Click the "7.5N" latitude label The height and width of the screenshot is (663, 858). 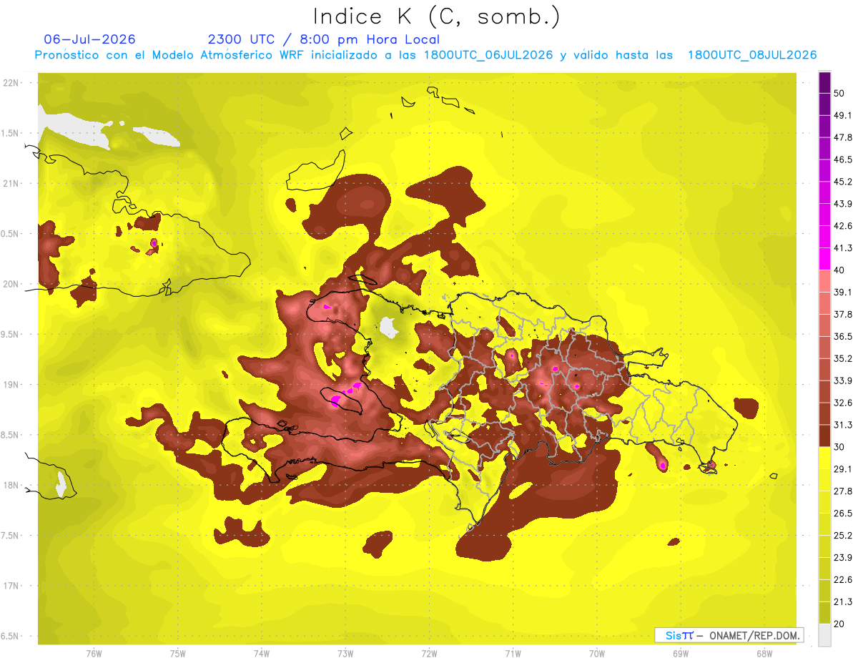click(11, 535)
